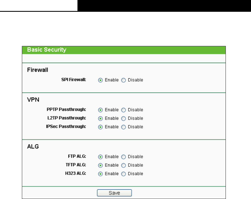Click the PPTP Passthrough label
251x199 pixels.
coord(66,109)
